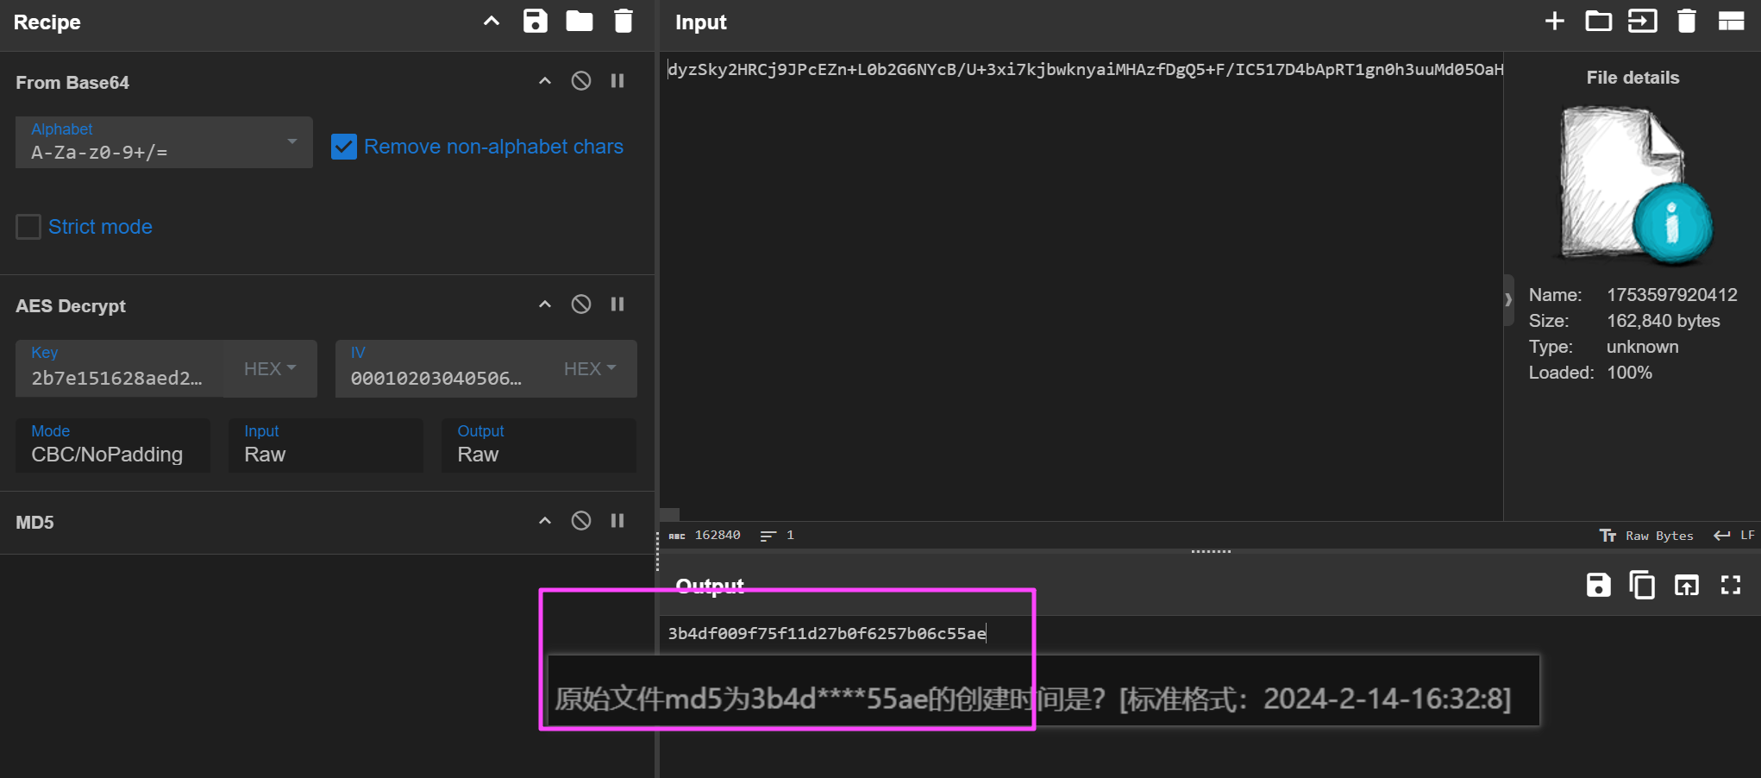
Task: Save the current recipe
Action: (x=535, y=22)
